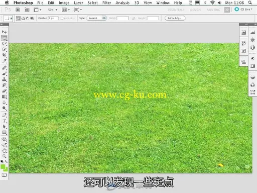Open Spotlight search in menu bar
257x193 pixels.
(250, 3)
